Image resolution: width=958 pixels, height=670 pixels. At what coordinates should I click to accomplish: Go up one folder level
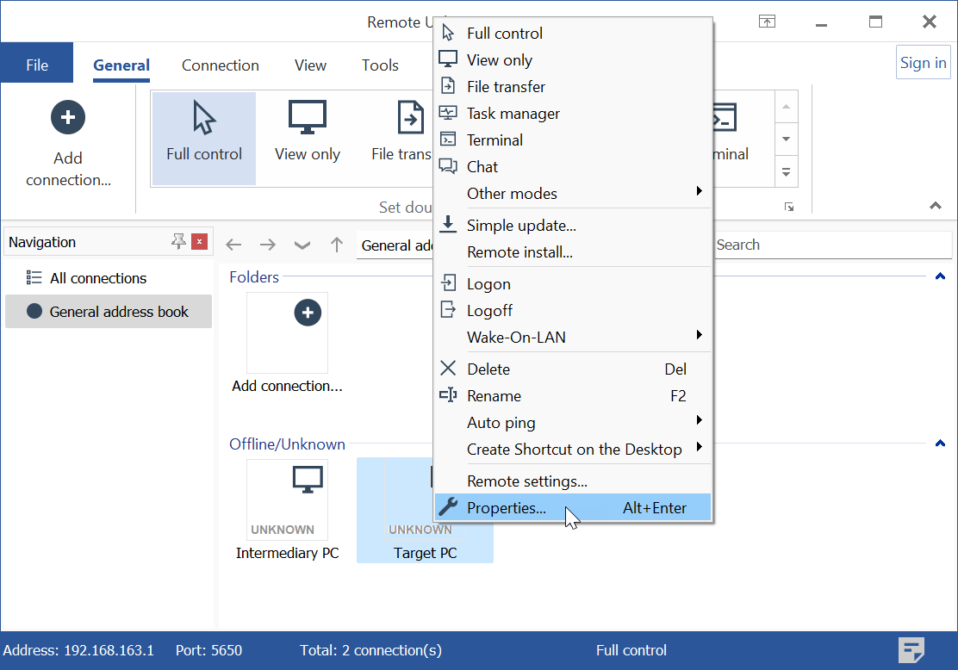point(337,245)
